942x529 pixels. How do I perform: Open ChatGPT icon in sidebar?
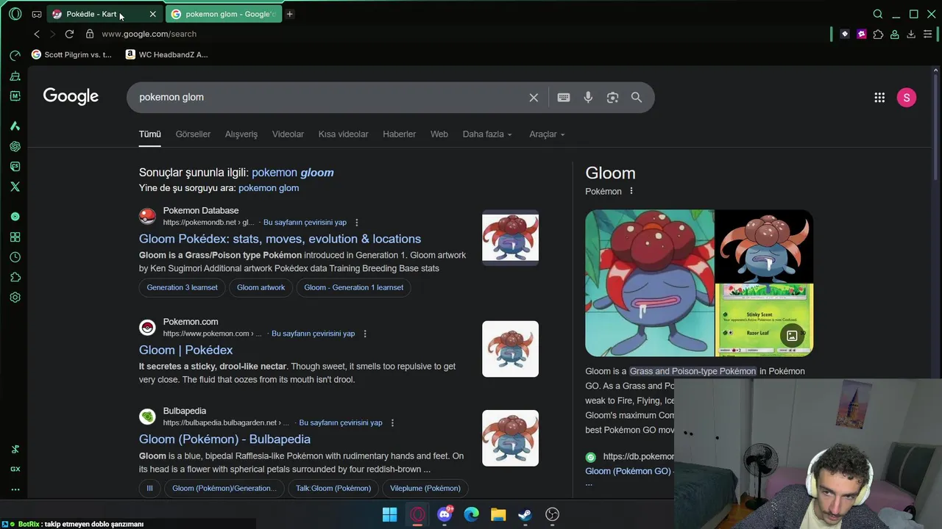15,146
